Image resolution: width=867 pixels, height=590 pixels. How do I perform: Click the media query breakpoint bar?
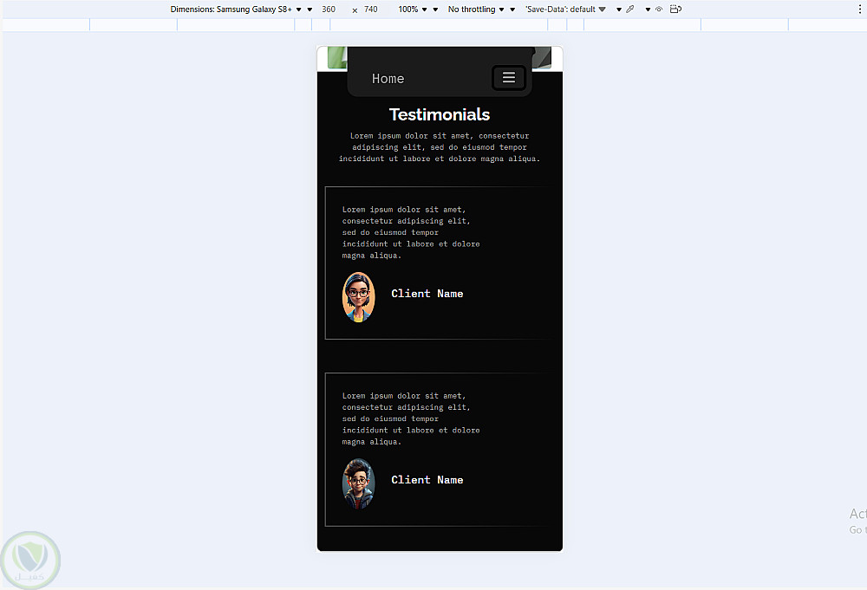pyautogui.click(x=433, y=25)
